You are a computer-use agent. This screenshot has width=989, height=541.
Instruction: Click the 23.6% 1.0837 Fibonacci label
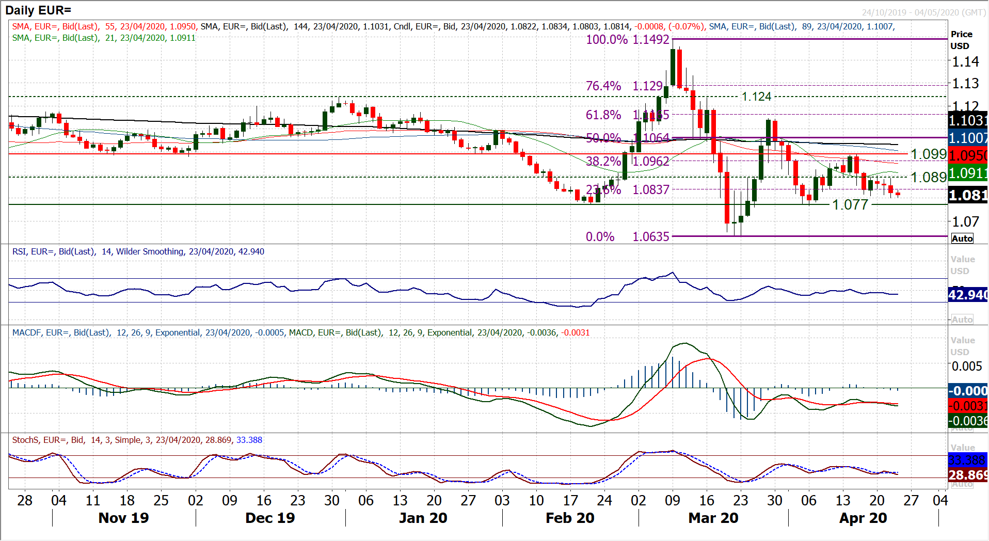[x=628, y=189]
